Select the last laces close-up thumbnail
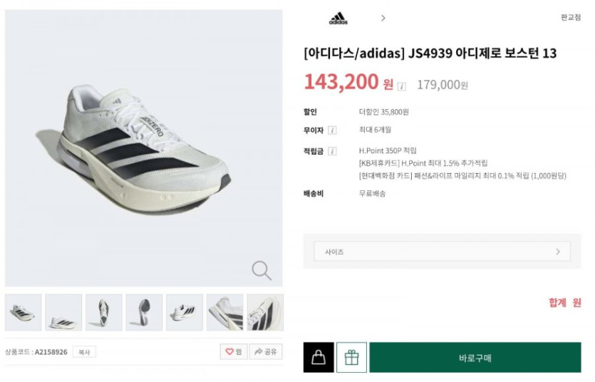 coord(264,312)
